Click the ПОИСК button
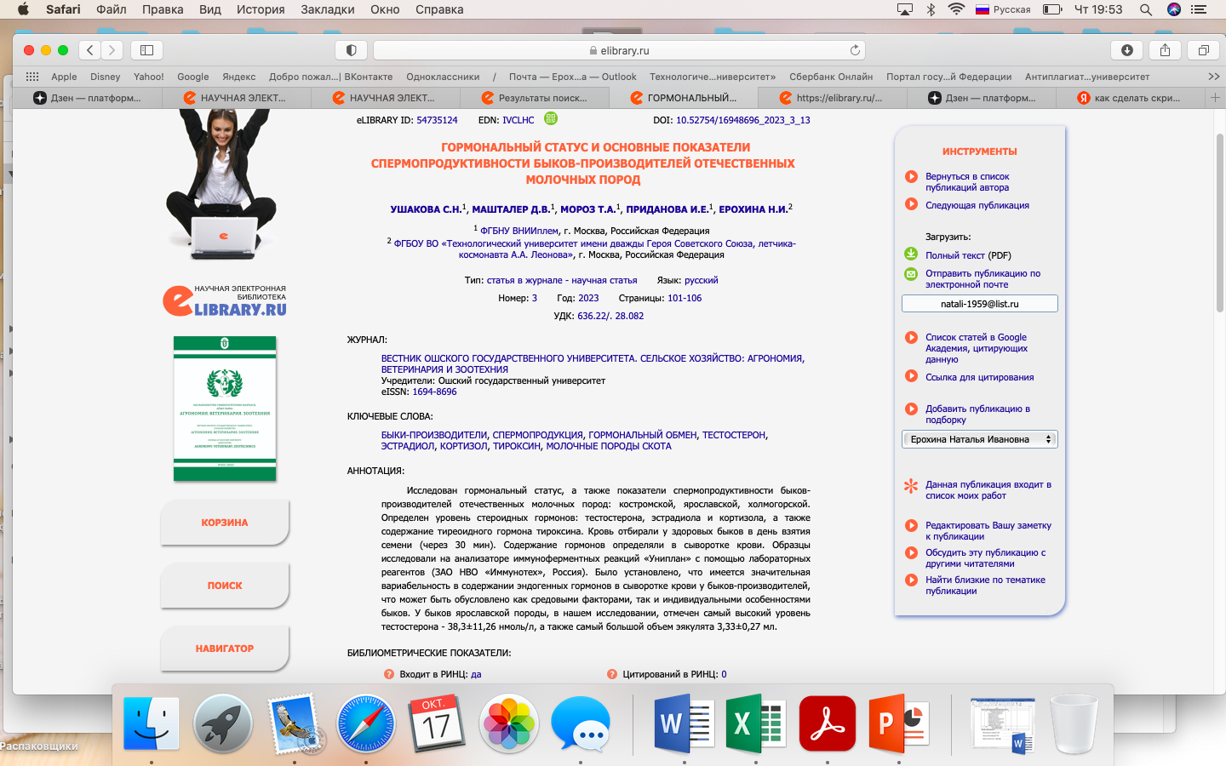Image resolution: width=1226 pixels, height=766 pixels. click(x=225, y=586)
